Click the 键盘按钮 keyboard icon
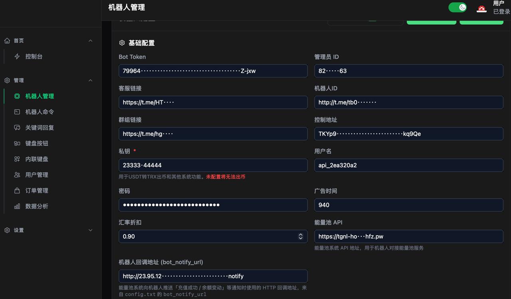The image size is (511, 299). click(x=17, y=143)
